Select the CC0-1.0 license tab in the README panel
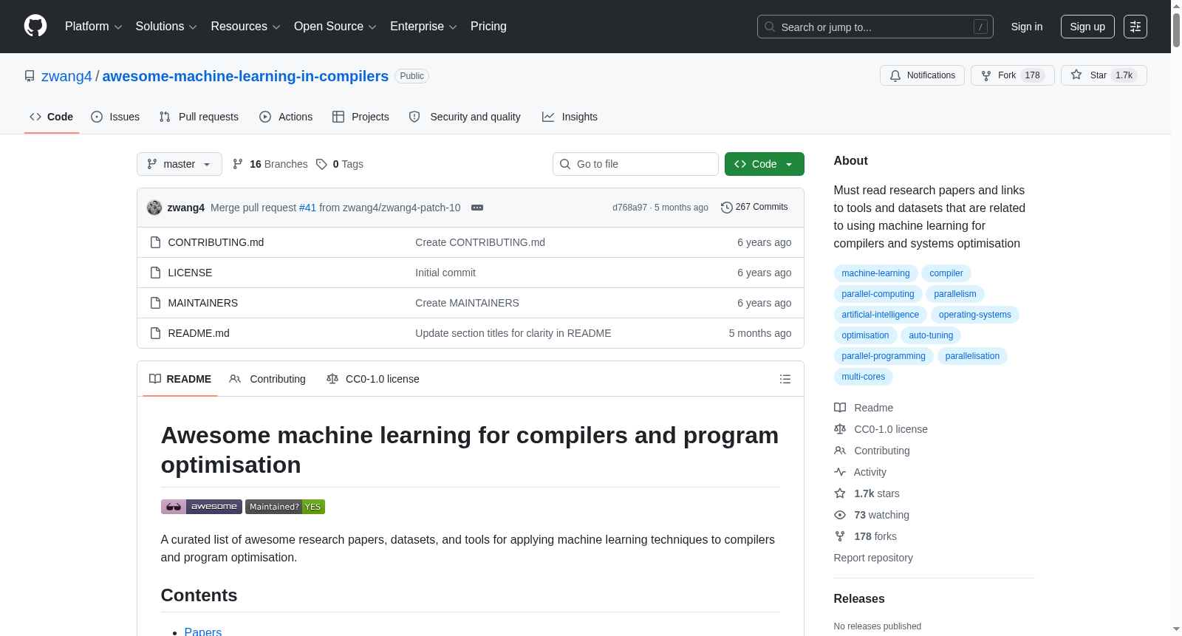Viewport: 1182px width, 636px height. [x=373, y=379]
